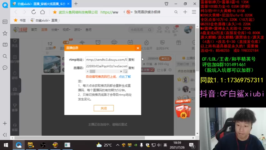Viewport: 266px width, 150px height.
Task: Open the 白鲨xiubi bookmark in bookmarks bar
Action: (x=45, y=20)
